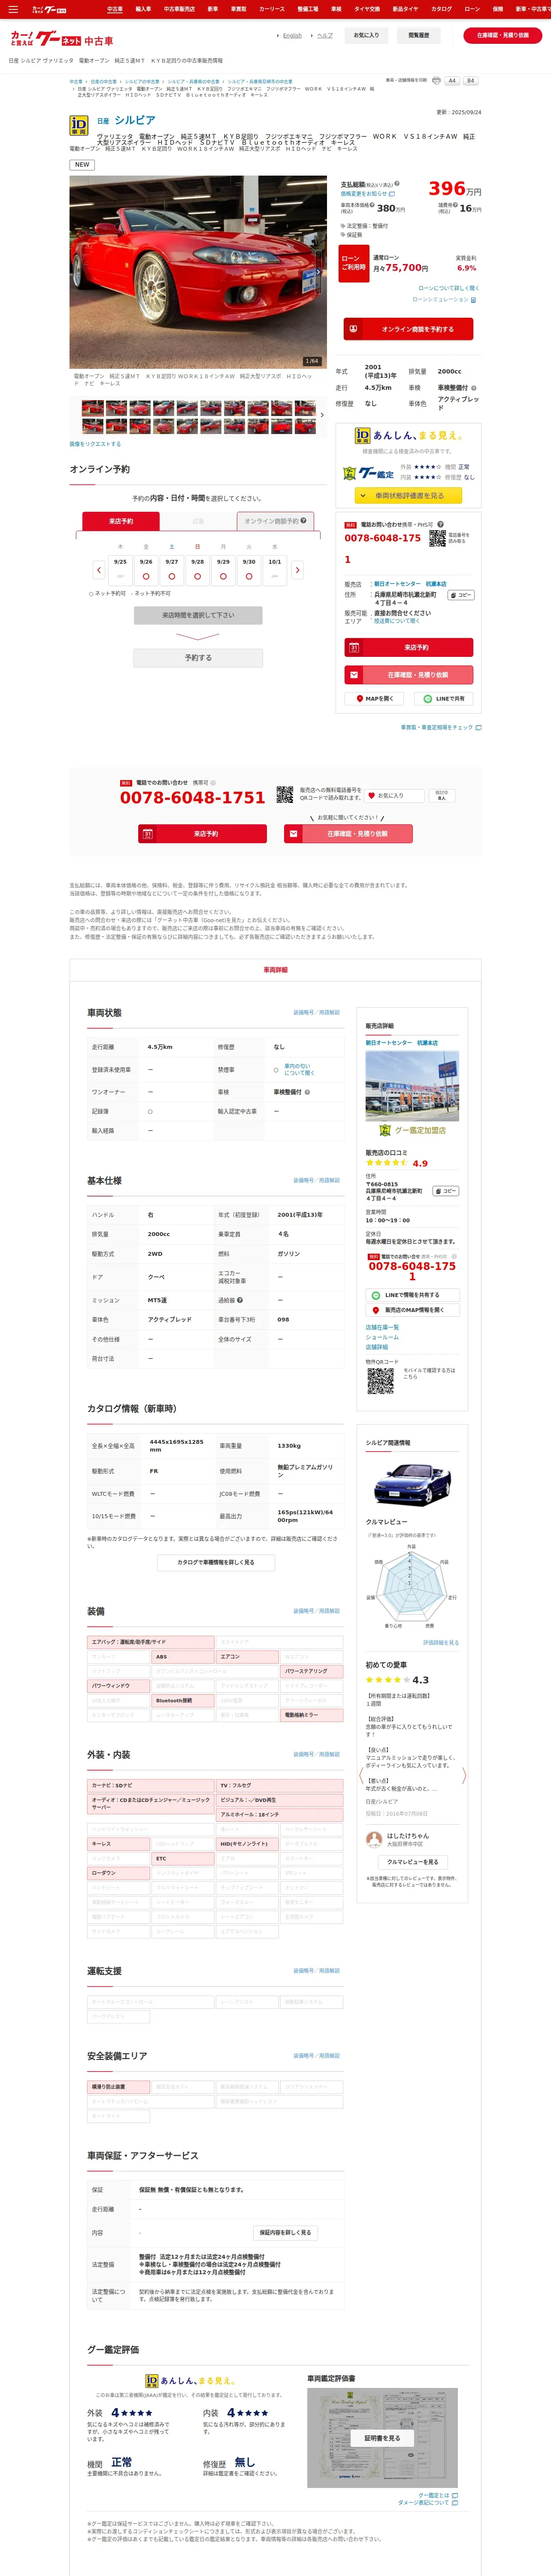
Task: Open 装備略号／用語解説 link beside 車両状態
Action: [x=316, y=1013]
